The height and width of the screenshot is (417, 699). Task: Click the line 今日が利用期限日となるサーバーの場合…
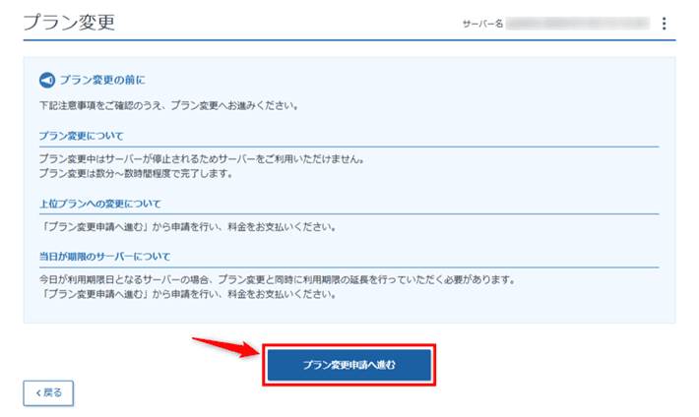278,279
